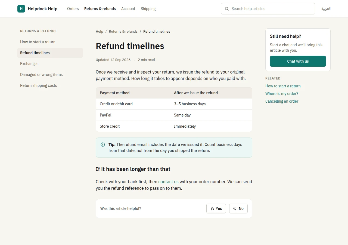348x245 pixels.
Task: Select Return shipping costs in sidebar
Action: pos(50,85)
